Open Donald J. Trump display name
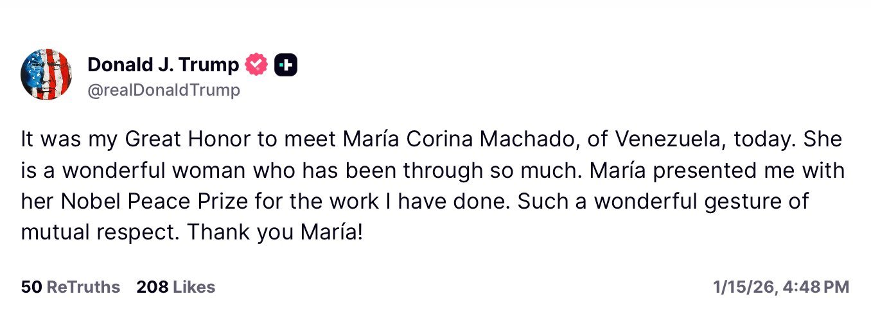Viewport: 871px width, 312px height. tap(163, 64)
